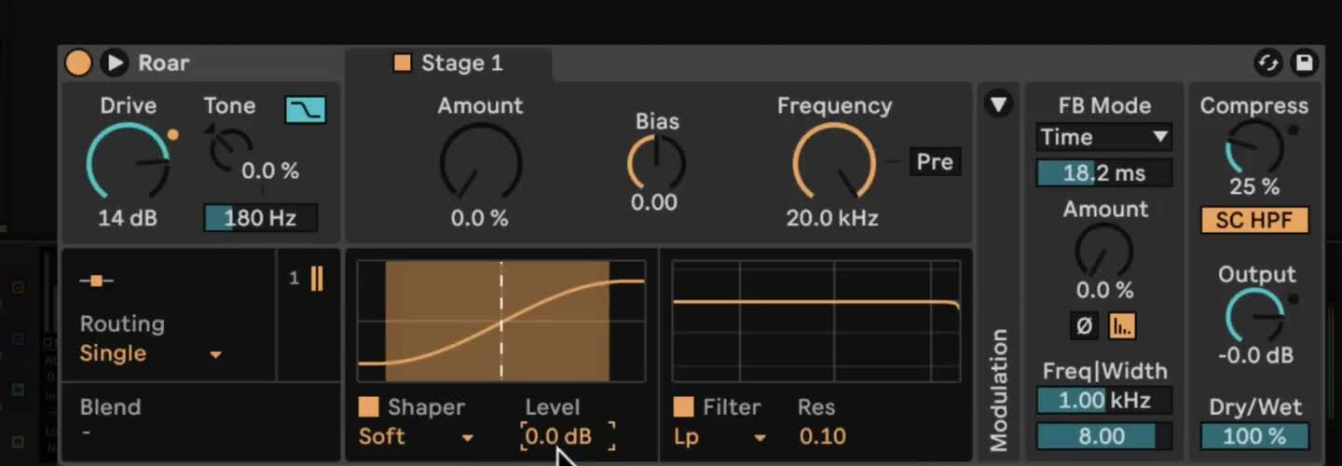The height and width of the screenshot is (466, 1342).
Task: Click the Drive clipping indicator dot
Action: pyautogui.click(x=172, y=136)
